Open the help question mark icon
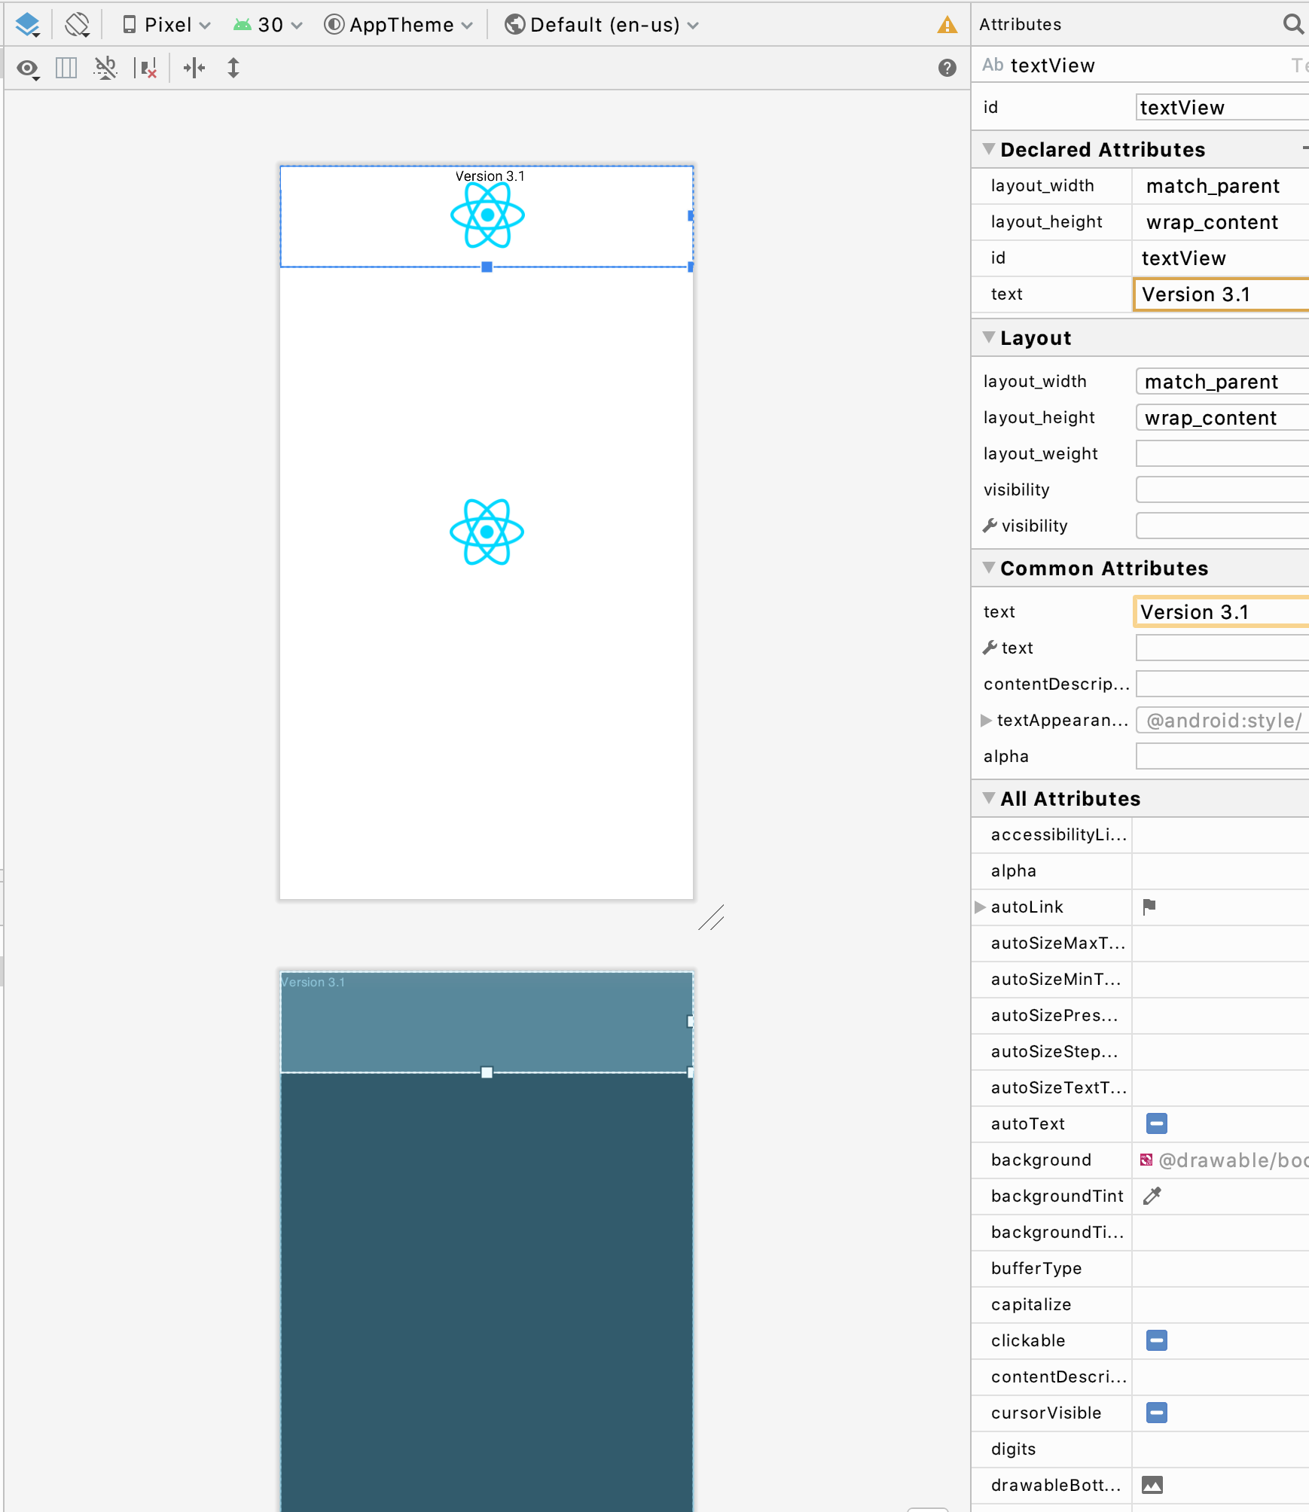This screenshot has width=1309, height=1512. pyautogui.click(x=947, y=68)
